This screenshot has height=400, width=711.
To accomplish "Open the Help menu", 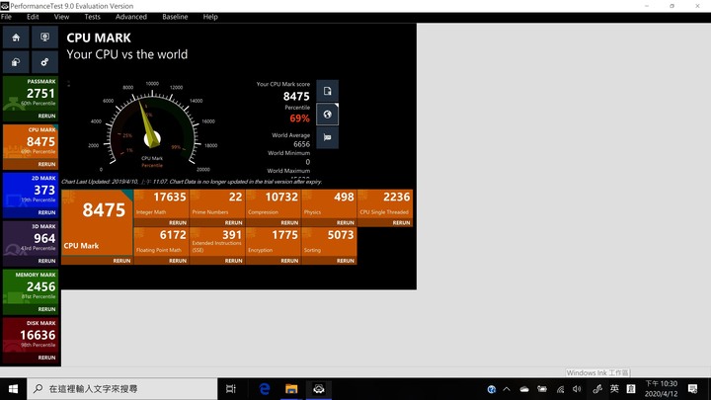I will (x=210, y=17).
